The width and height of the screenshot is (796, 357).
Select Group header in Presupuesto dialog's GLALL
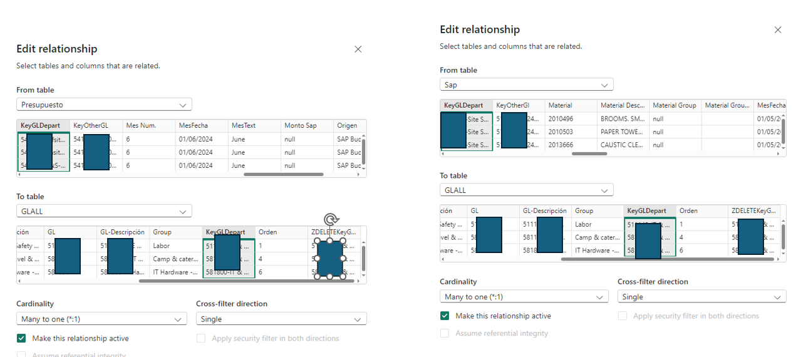[175, 232]
